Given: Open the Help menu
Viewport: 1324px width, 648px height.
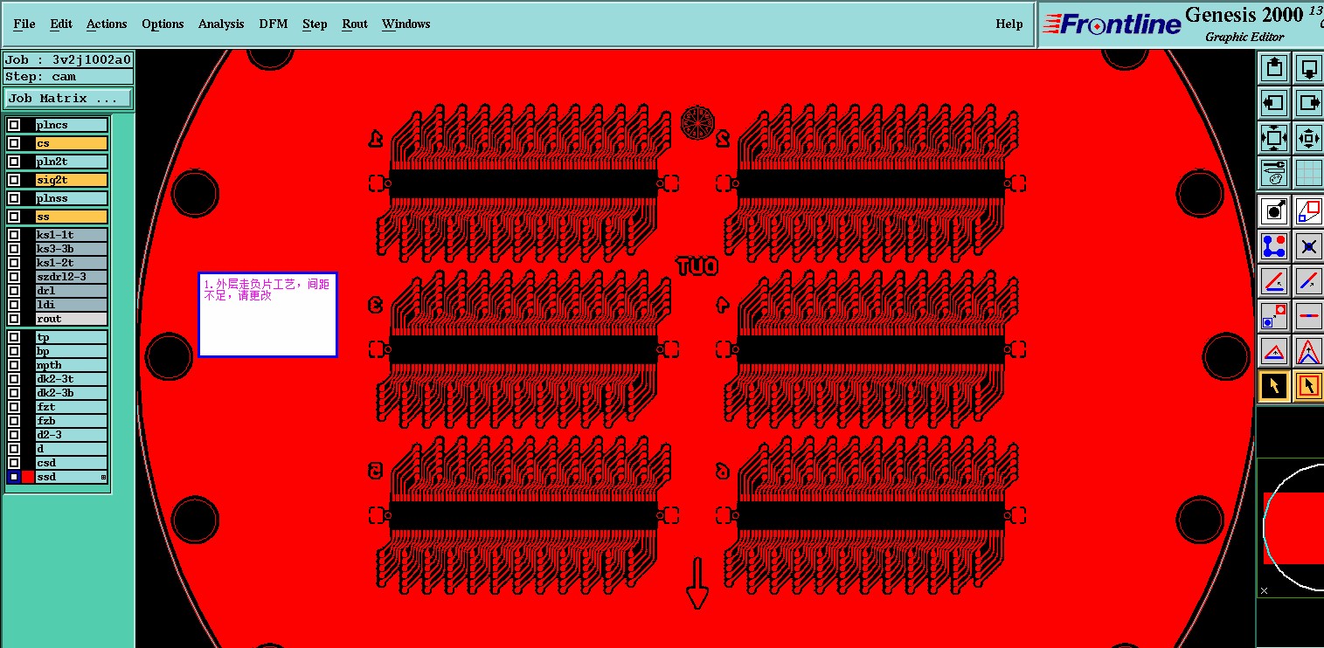Looking at the screenshot, I should [1009, 24].
